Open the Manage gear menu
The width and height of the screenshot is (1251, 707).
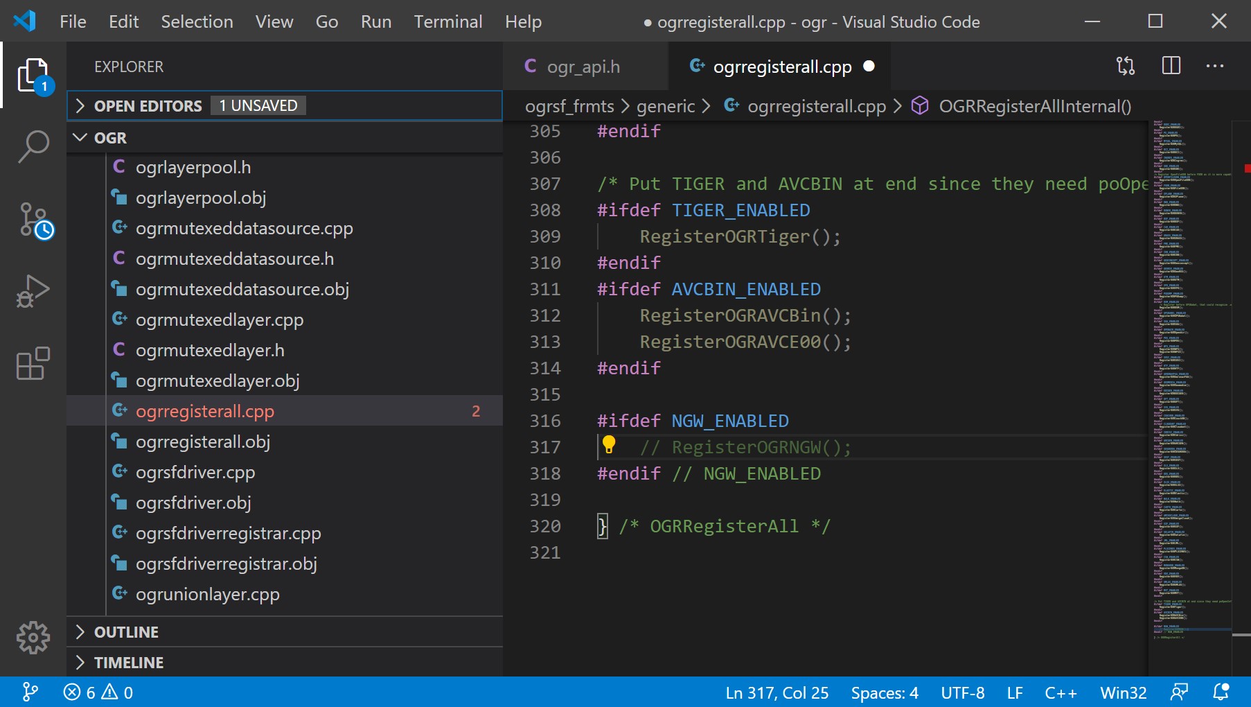(x=33, y=637)
